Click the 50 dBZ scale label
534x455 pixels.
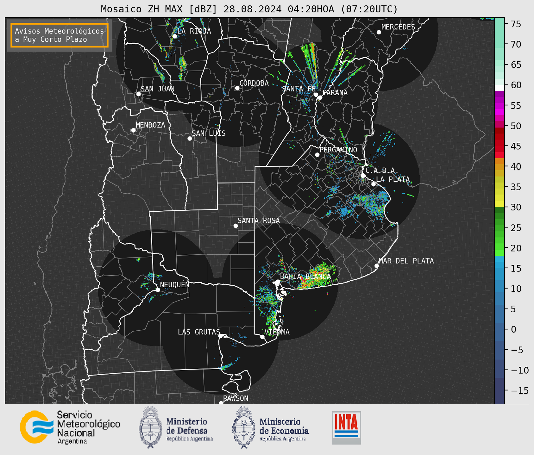[516, 126]
